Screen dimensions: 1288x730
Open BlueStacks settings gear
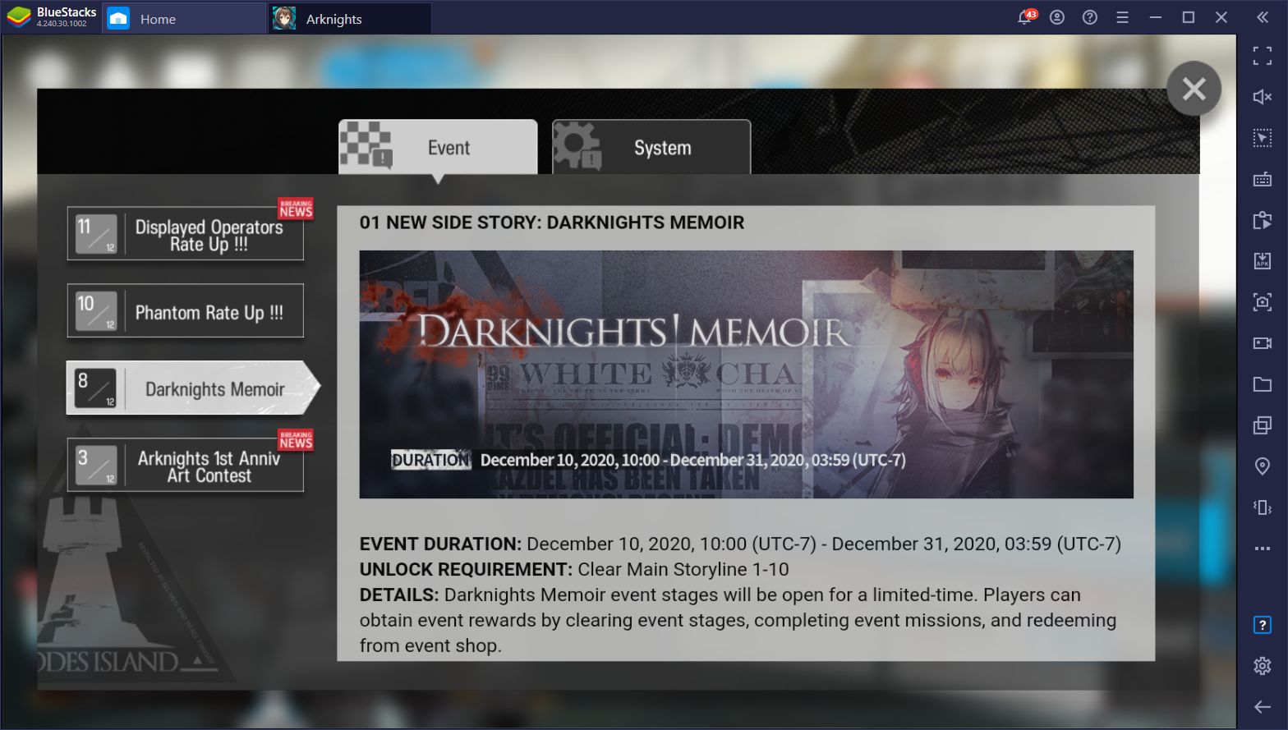tap(1263, 666)
